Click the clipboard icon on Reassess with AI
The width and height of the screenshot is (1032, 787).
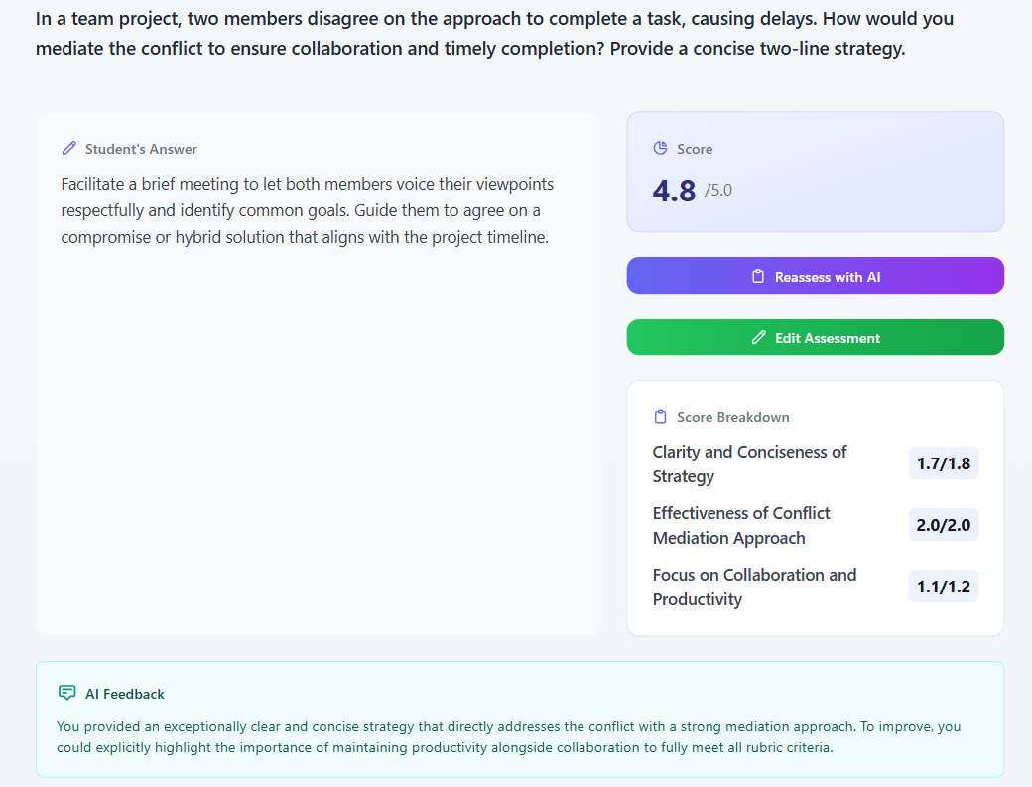click(758, 276)
